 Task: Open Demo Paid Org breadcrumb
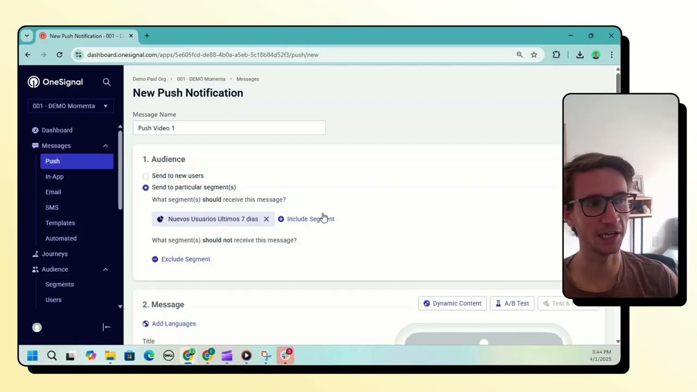click(149, 79)
